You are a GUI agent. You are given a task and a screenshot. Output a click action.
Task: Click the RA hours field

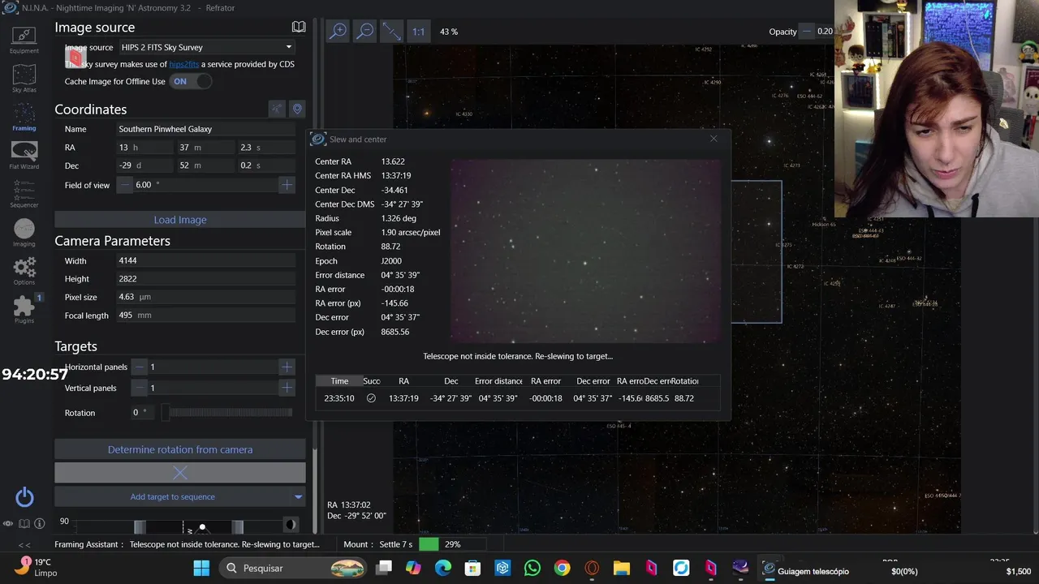click(x=144, y=148)
